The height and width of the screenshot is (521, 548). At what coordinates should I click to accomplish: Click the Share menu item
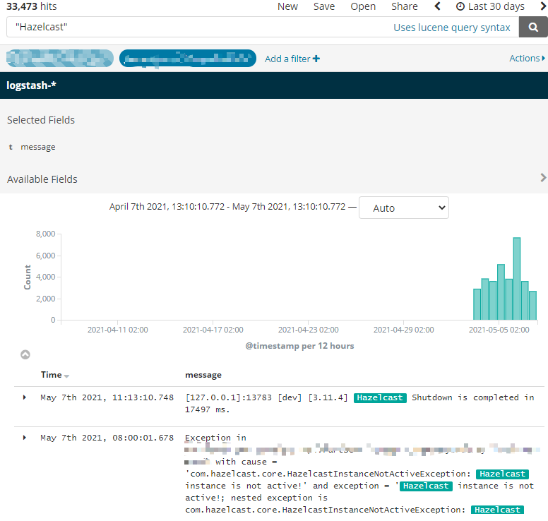coord(405,6)
